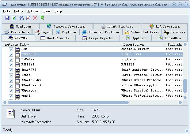Image resolution: width=190 pixels, height=134 pixels.
Task: Click the pxvxou38.sys file icon in details pane
Action: [x=11, y=114]
